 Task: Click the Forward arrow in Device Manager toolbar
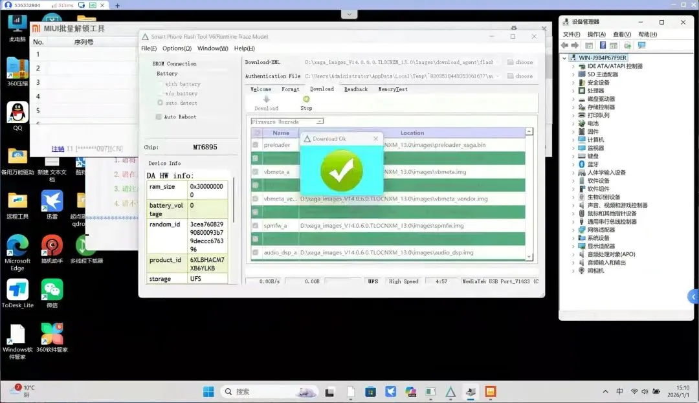(x=575, y=45)
